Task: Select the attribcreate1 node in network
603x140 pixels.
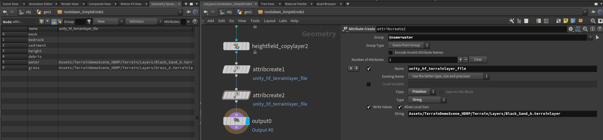Action: tap(236, 69)
